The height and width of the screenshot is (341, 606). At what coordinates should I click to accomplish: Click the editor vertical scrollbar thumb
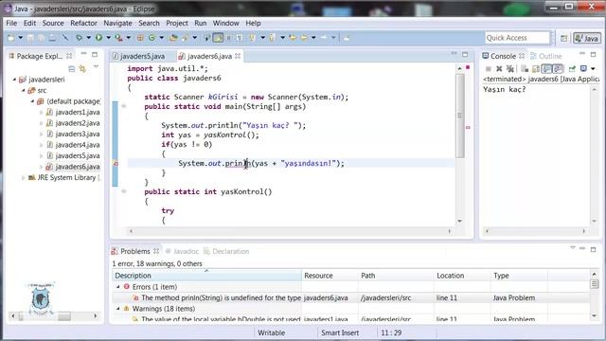pos(460,116)
